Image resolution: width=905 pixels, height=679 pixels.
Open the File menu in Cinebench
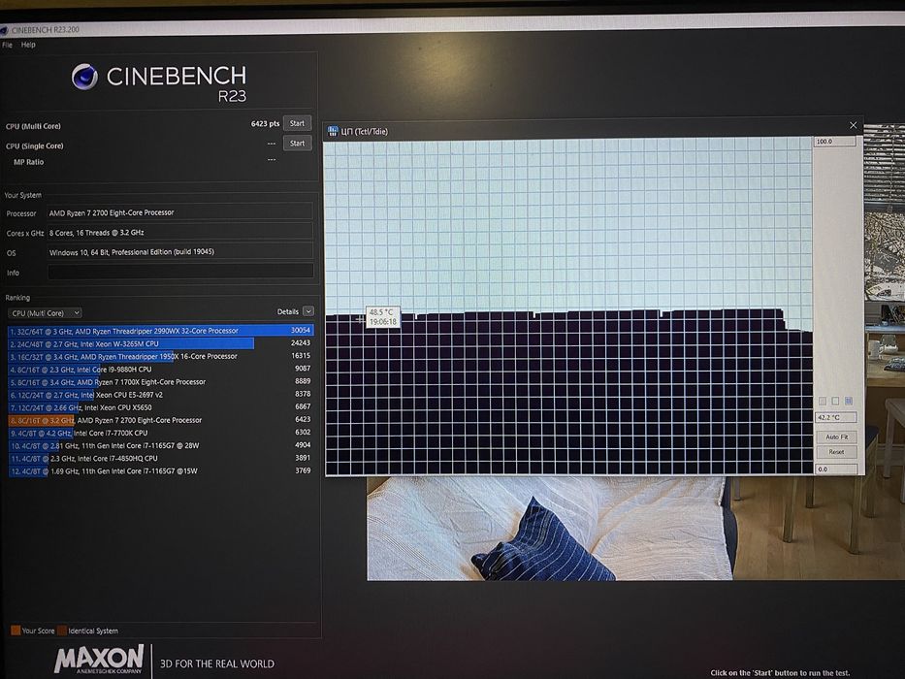(7, 45)
